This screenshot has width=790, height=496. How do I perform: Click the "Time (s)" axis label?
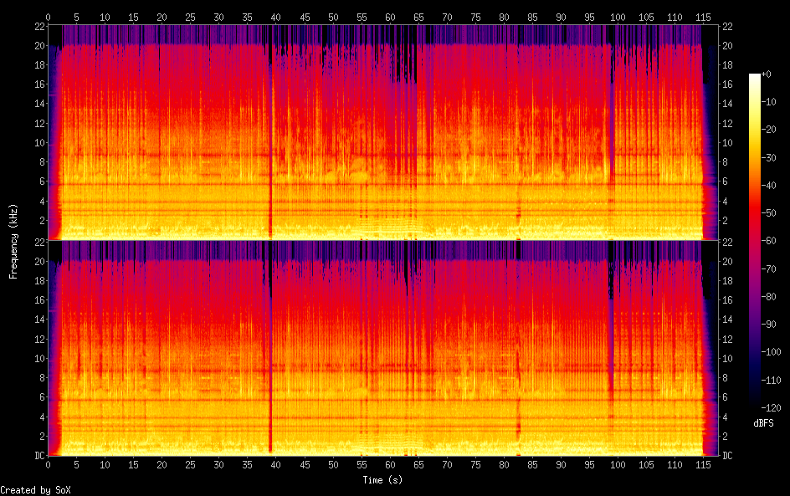point(383,480)
